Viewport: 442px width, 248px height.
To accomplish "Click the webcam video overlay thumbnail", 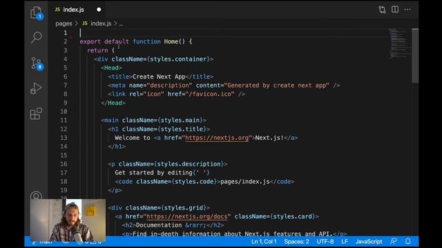I will coord(68,220).
